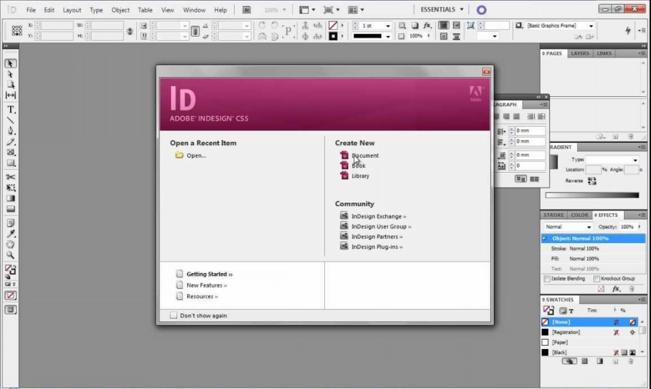
Task: Select the Note tool
Action: point(10,223)
